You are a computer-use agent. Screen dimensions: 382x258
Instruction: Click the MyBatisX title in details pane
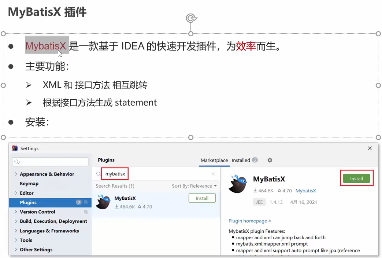[269, 179]
